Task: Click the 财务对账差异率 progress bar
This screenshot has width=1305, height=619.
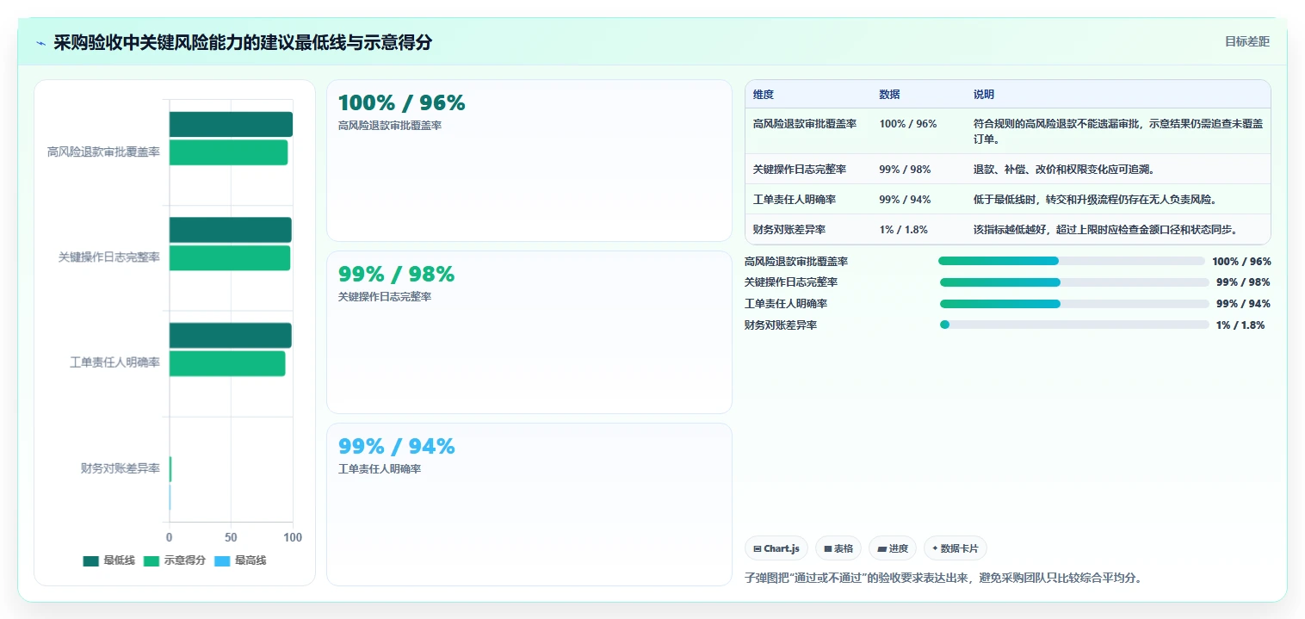Action: pos(1074,325)
